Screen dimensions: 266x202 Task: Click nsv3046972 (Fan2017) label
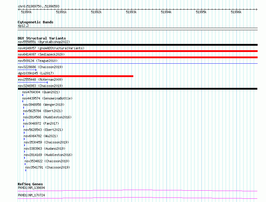point(41,123)
